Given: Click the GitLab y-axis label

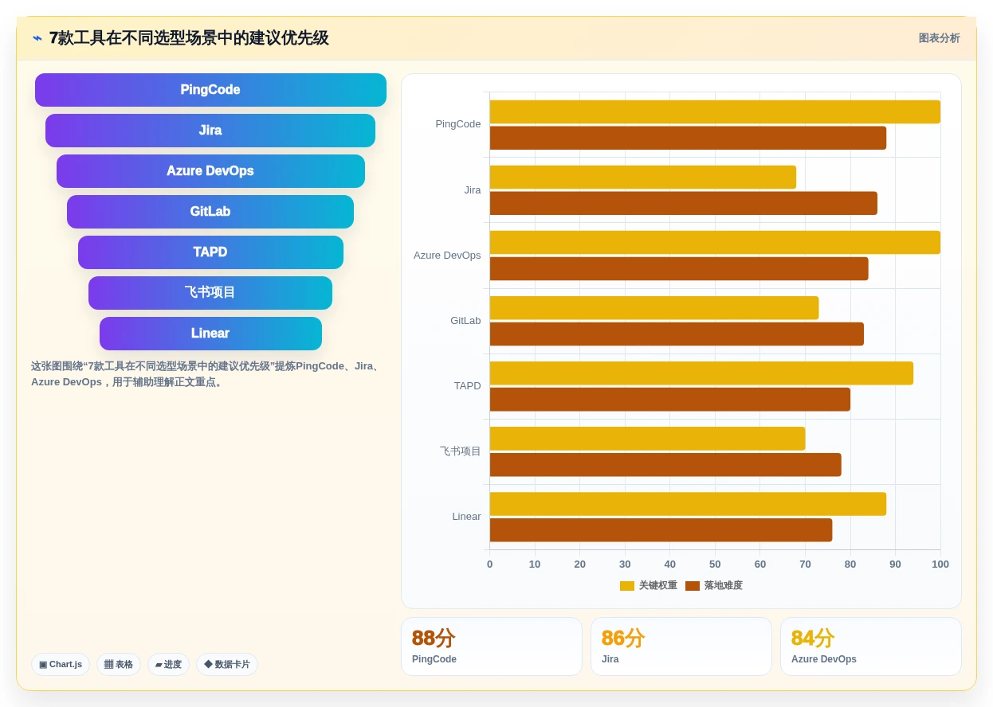Looking at the screenshot, I should tap(465, 321).
